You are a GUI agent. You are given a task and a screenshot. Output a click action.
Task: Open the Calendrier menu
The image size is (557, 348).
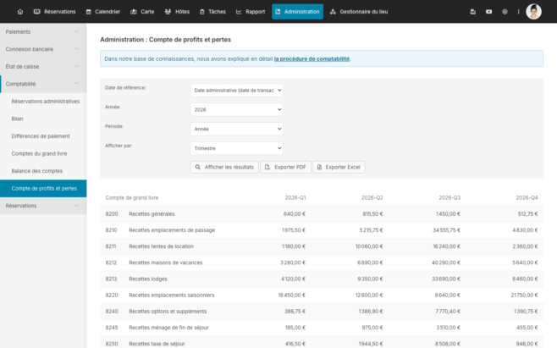pos(103,12)
